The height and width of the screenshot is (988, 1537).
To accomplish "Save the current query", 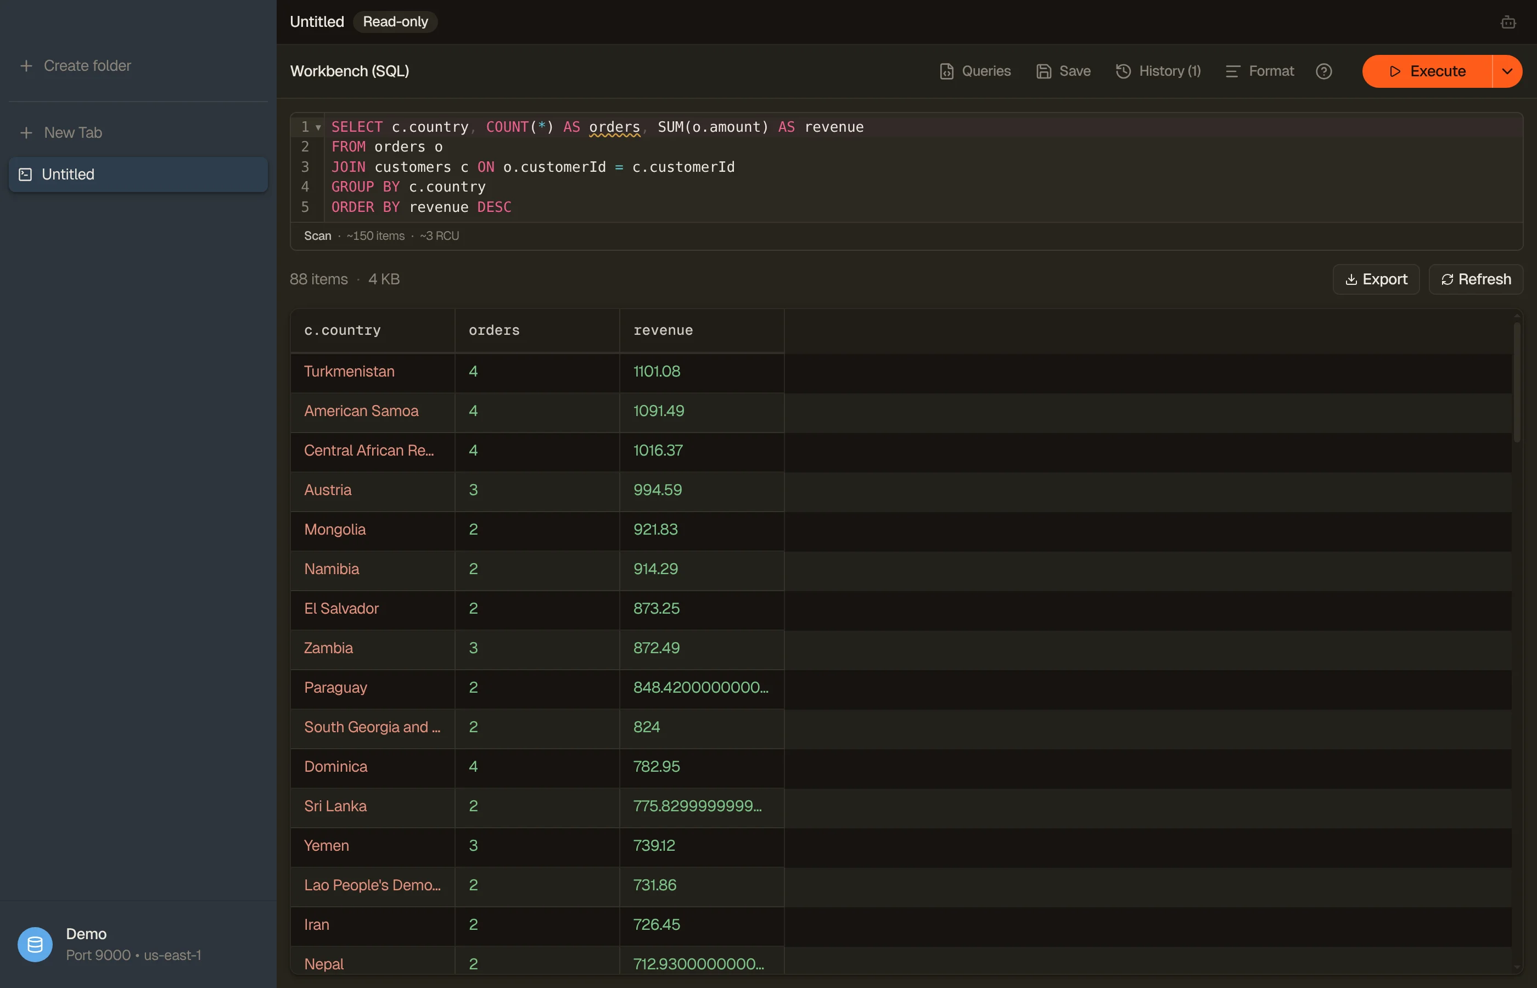I will [x=1064, y=71].
